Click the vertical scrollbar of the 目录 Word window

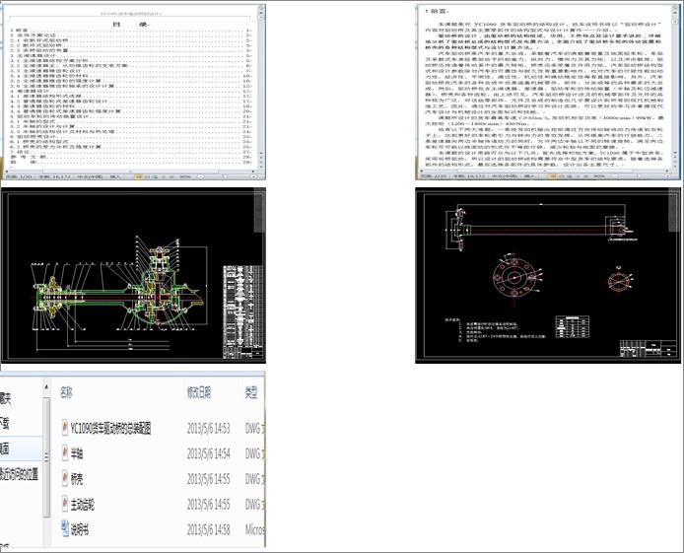click(261, 86)
